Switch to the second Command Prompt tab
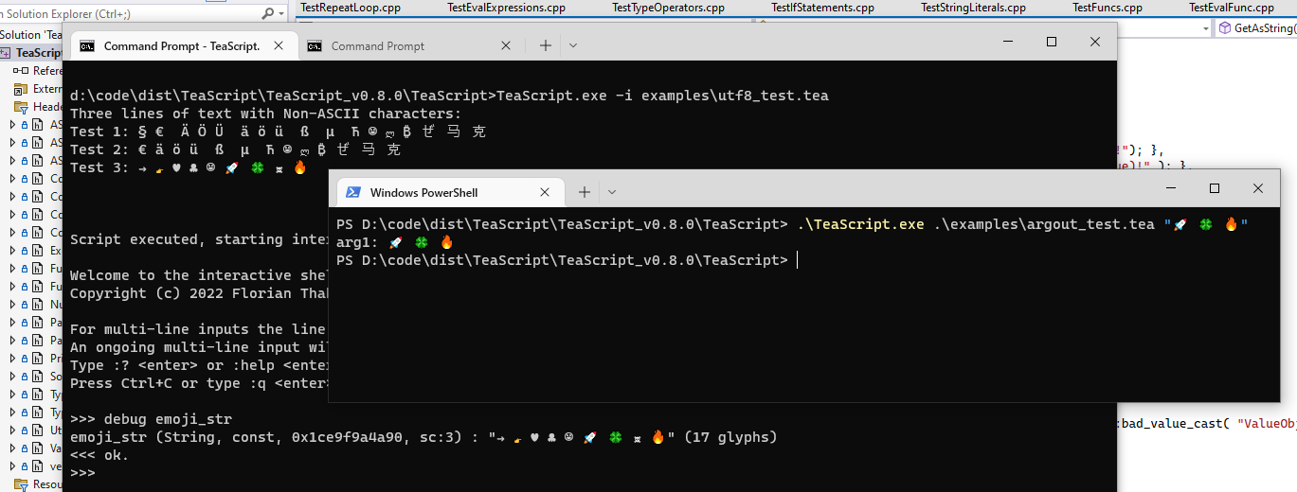Image resolution: width=1297 pixels, height=492 pixels. pos(407,45)
